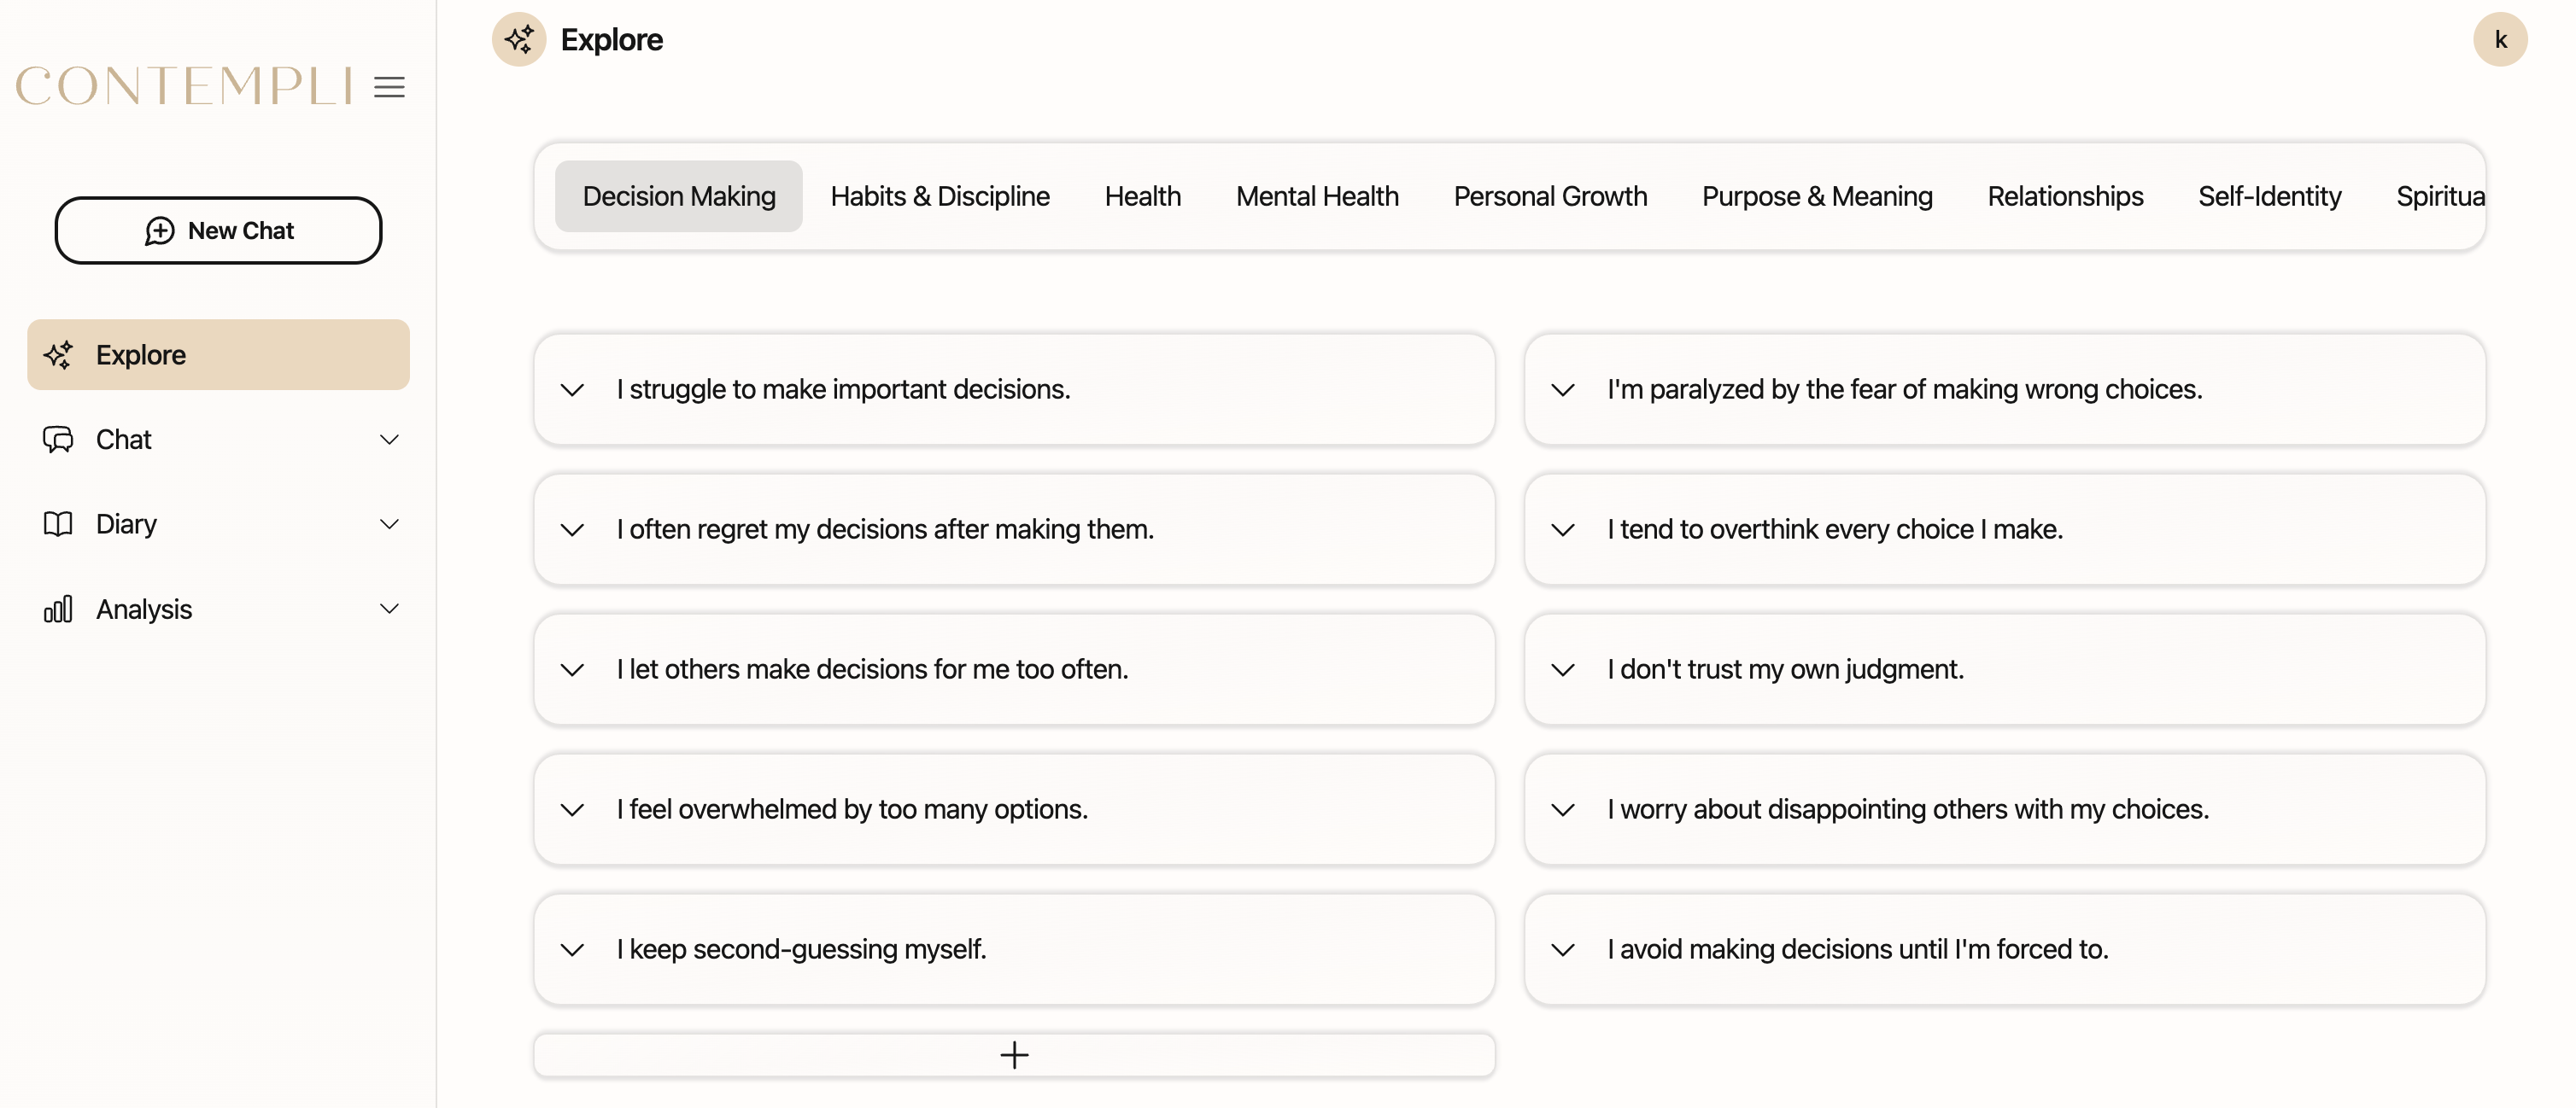The width and height of the screenshot is (2576, 1108).
Task: Expand "I tend to overthink every choice" card
Action: coord(1562,529)
